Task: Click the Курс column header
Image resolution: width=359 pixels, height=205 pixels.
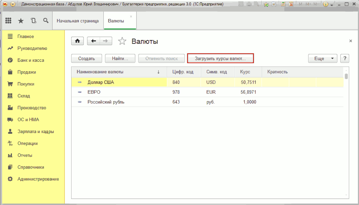Action: coord(248,72)
